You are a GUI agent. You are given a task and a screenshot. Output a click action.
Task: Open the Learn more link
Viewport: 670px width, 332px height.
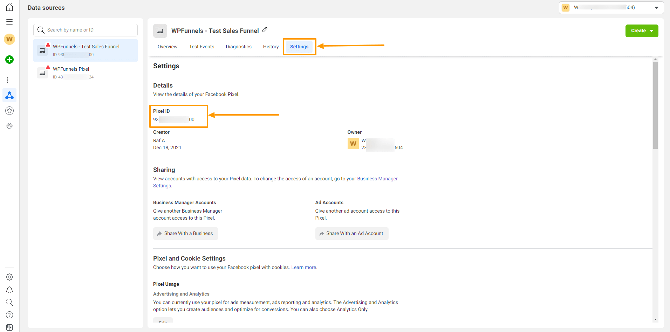tap(304, 267)
